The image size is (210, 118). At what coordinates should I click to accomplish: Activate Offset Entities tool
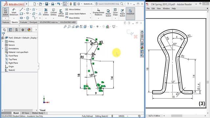pyautogui.click(x=61, y=13)
